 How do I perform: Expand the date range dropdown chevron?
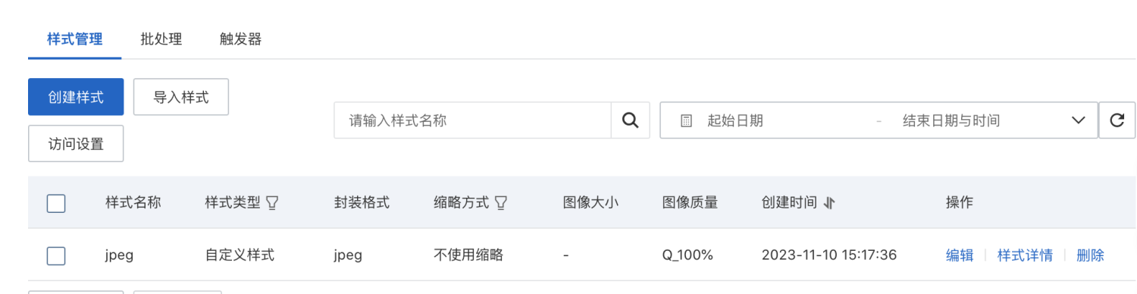(x=1079, y=120)
